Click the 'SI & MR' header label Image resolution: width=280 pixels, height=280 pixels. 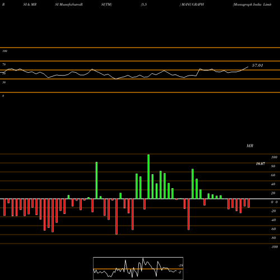point(30,4)
